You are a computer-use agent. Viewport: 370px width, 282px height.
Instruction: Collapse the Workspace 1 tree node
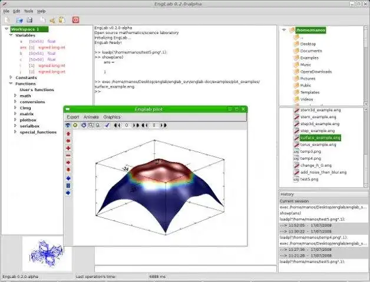pos(6,29)
